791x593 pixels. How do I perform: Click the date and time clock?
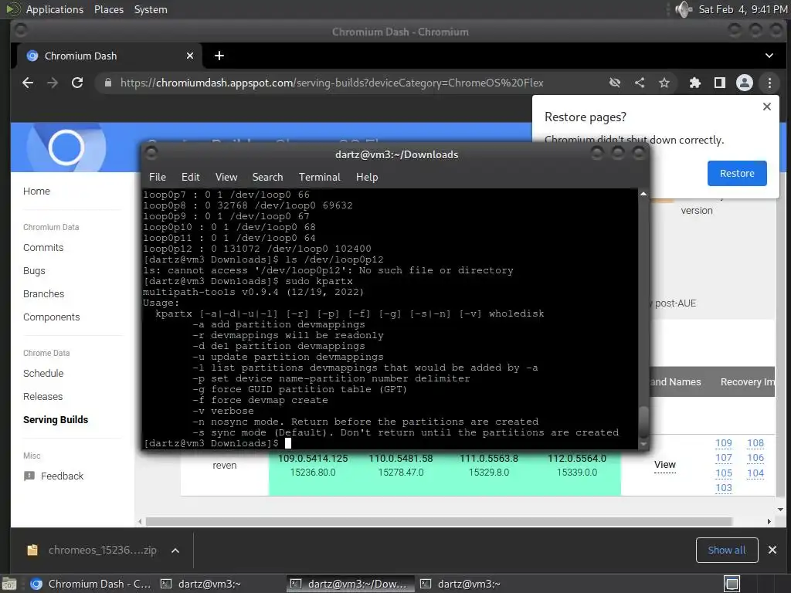[x=742, y=9]
